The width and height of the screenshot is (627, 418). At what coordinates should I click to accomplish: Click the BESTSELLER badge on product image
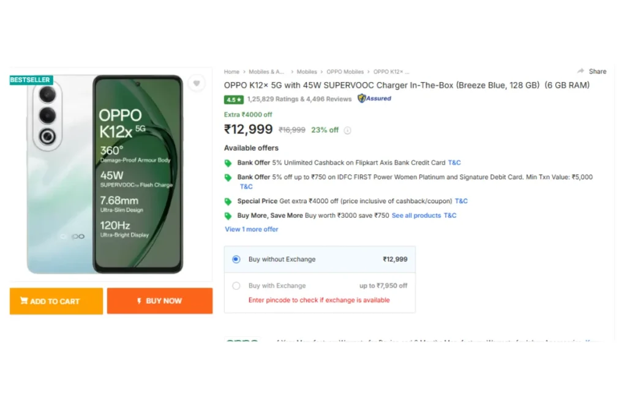31,80
